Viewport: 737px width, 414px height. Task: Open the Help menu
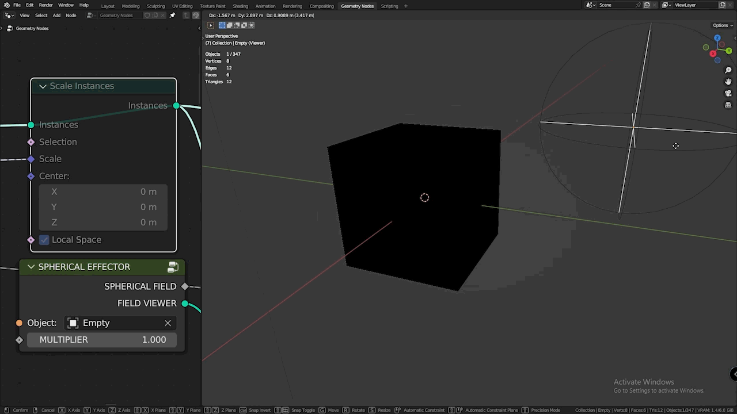(84, 5)
